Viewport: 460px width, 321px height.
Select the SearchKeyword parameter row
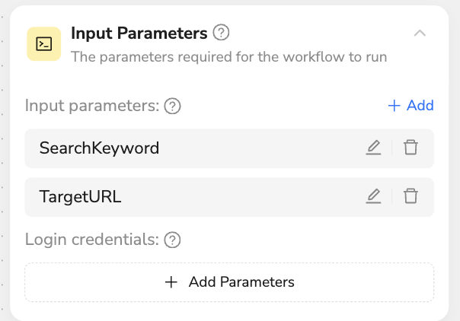coord(229,148)
